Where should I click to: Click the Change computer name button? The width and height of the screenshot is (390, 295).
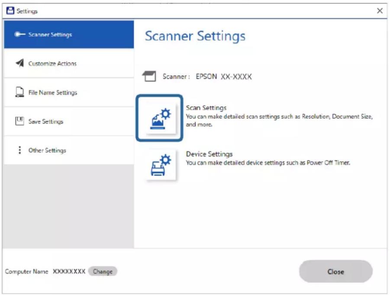tap(103, 271)
